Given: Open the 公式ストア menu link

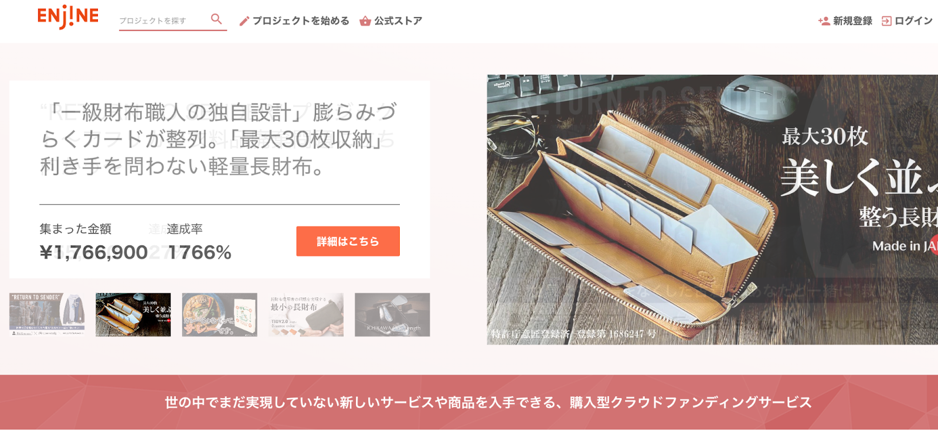Looking at the screenshot, I should click(x=398, y=21).
